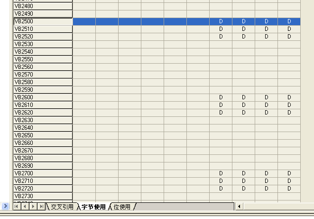Select the VB2690 row header
This screenshot has width=314, height=219.
pos(43,166)
